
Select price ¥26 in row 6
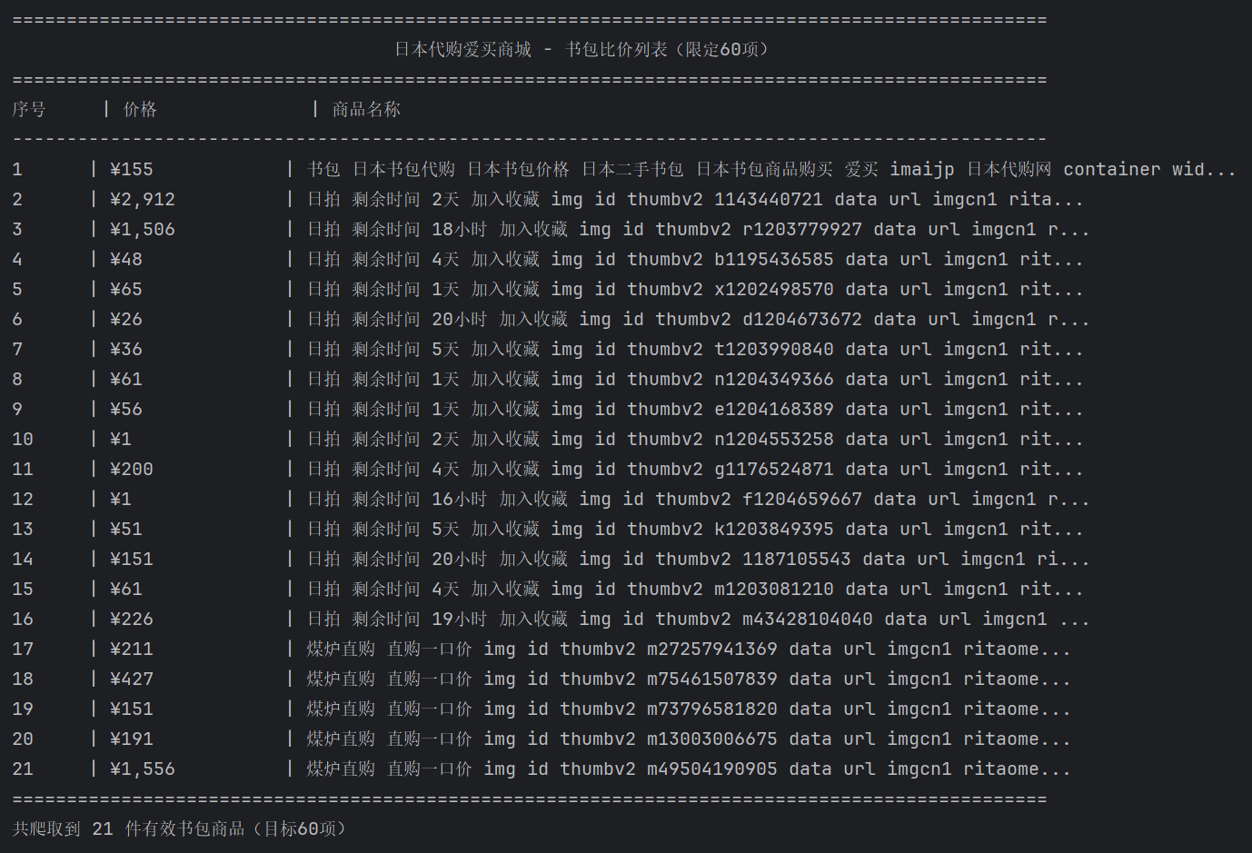(x=126, y=319)
